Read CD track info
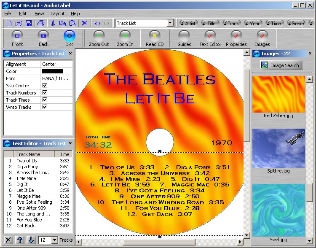 pyautogui.click(x=155, y=38)
